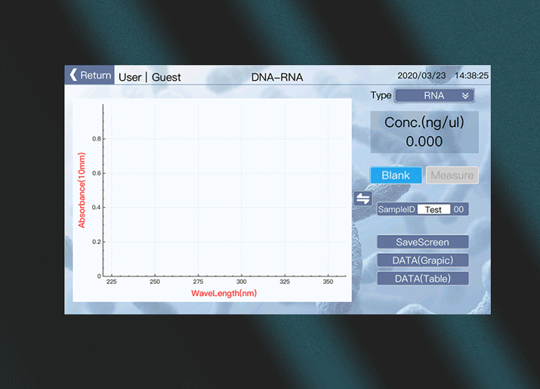Open the RNA type dropdown
This screenshot has width=540, height=389.
pyautogui.click(x=434, y=96)
